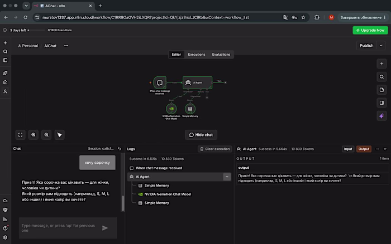
Task: Open the person icon in left sidebar
Action: pos(5,91)
